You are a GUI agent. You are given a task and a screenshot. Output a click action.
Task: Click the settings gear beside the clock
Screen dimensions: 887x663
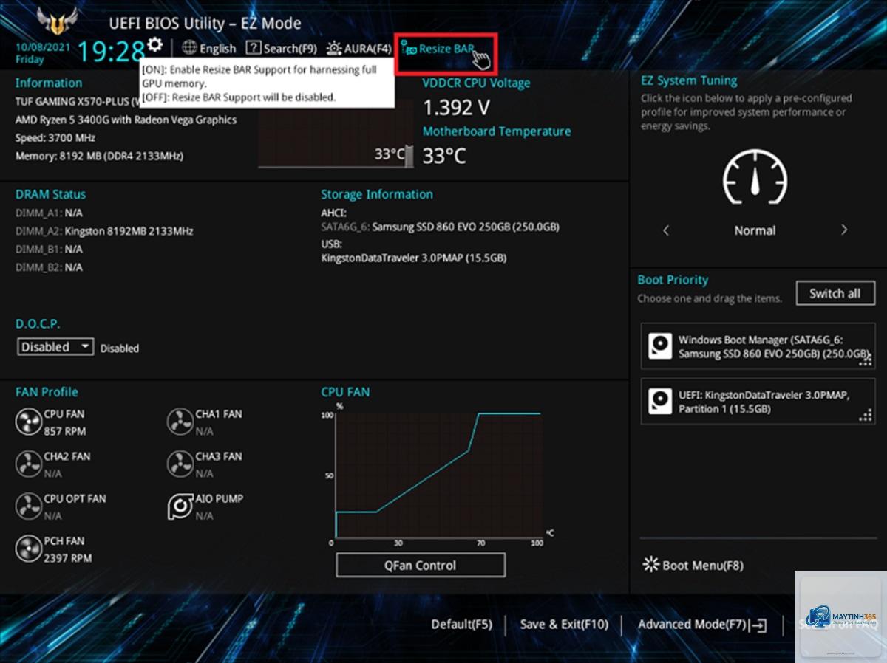tap(154, 44)
